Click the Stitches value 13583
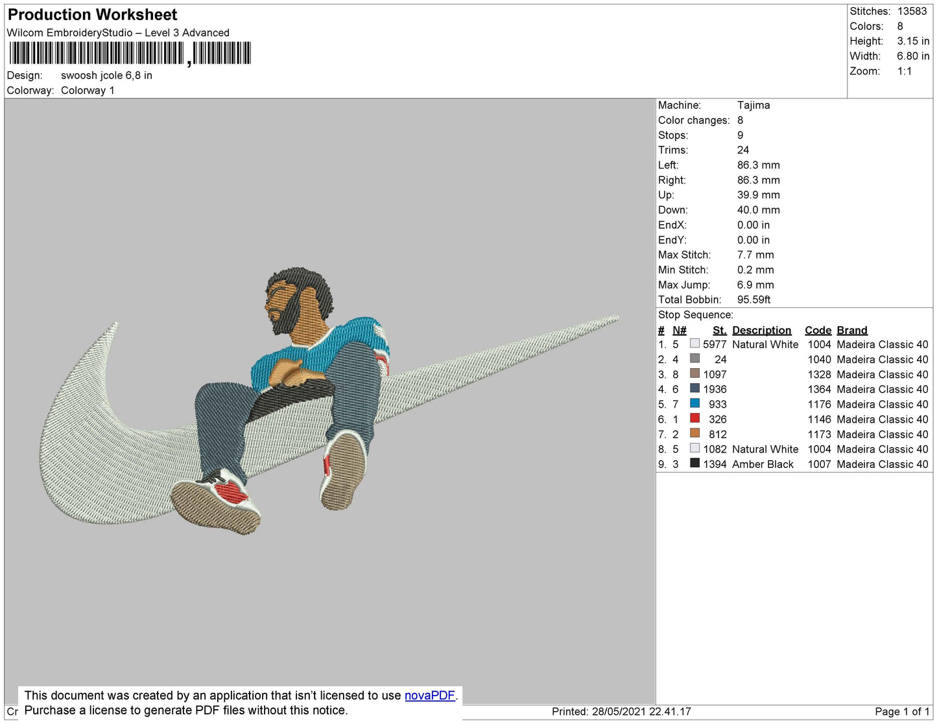 coord(912,11)
